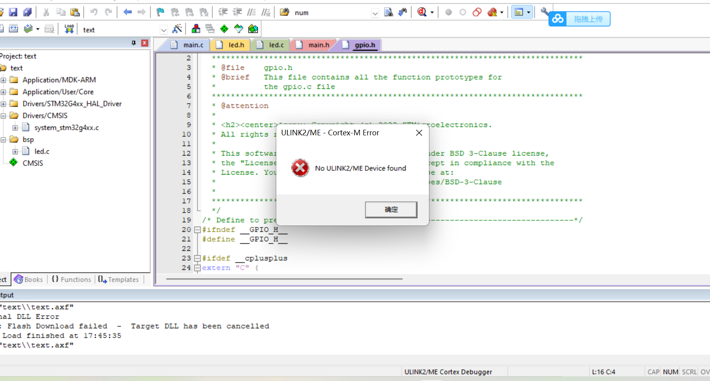The image size is (710, 381).
Task: Click the Undo arrow icon
Action: click(94, 12)
